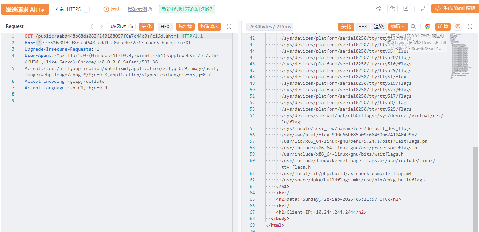Click response line number 56
Screen dimensions: 479x232
pyautogui.click(x=252, y=135)
